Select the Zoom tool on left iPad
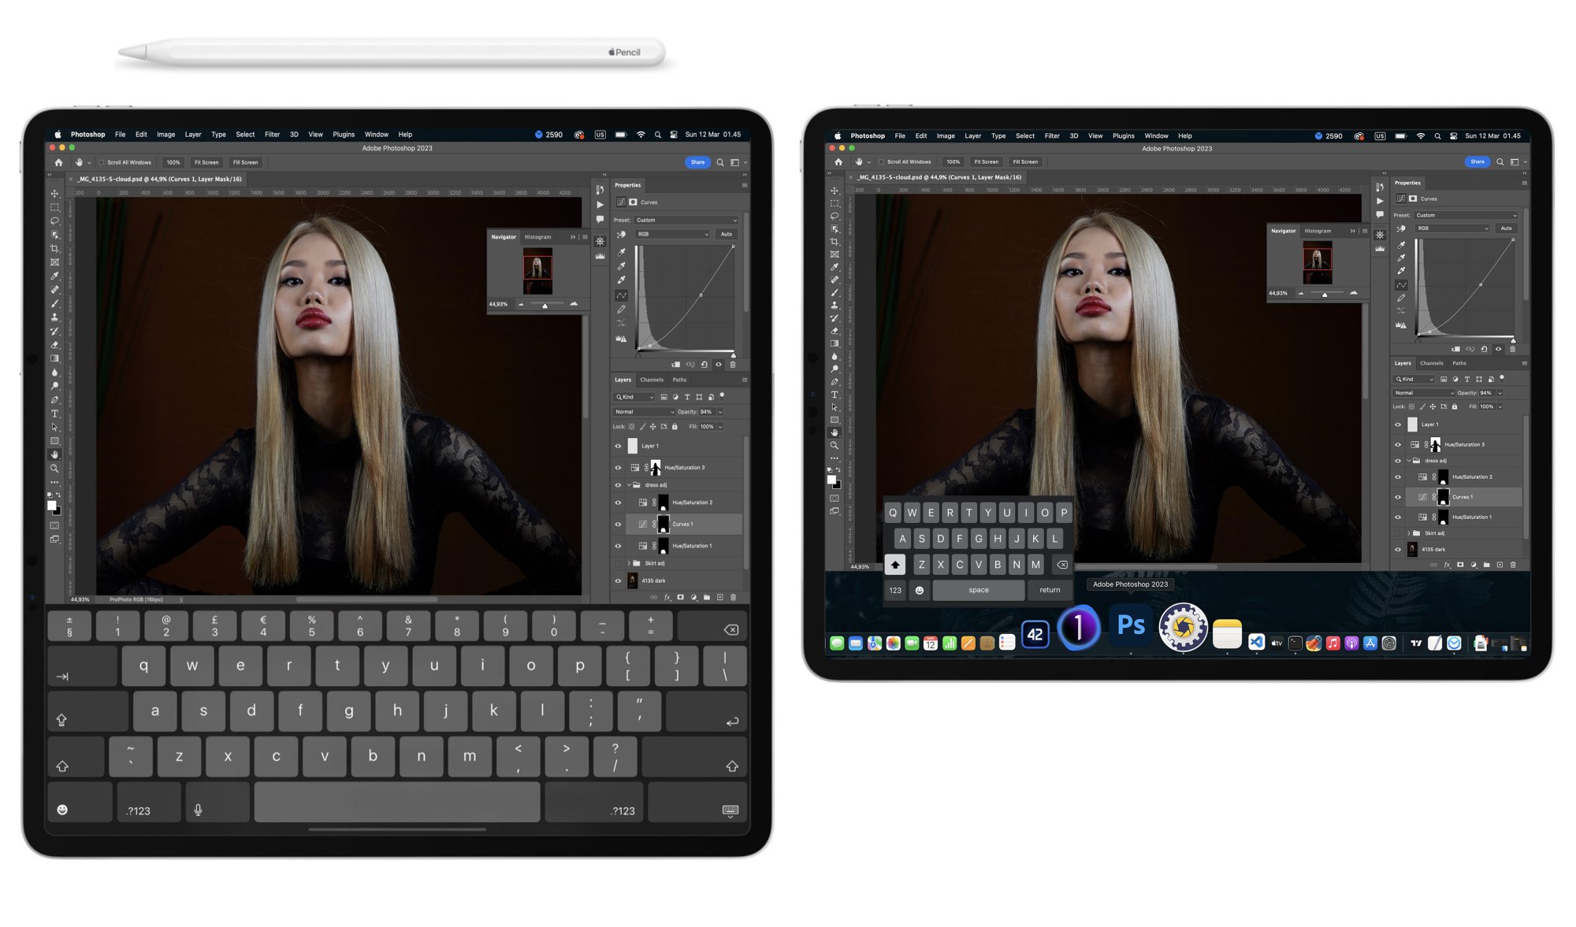This screenshot has height=927, width=1576. tap(54, 469)
